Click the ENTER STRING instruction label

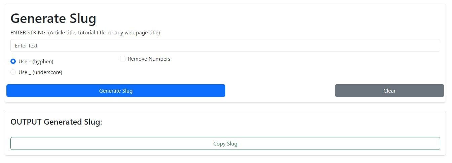click(x=85, y=33)
